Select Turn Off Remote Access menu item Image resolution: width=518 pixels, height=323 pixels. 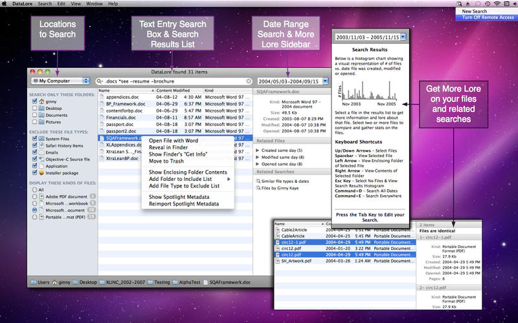487,17
